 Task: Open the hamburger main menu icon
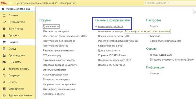[x=11, y=3]
